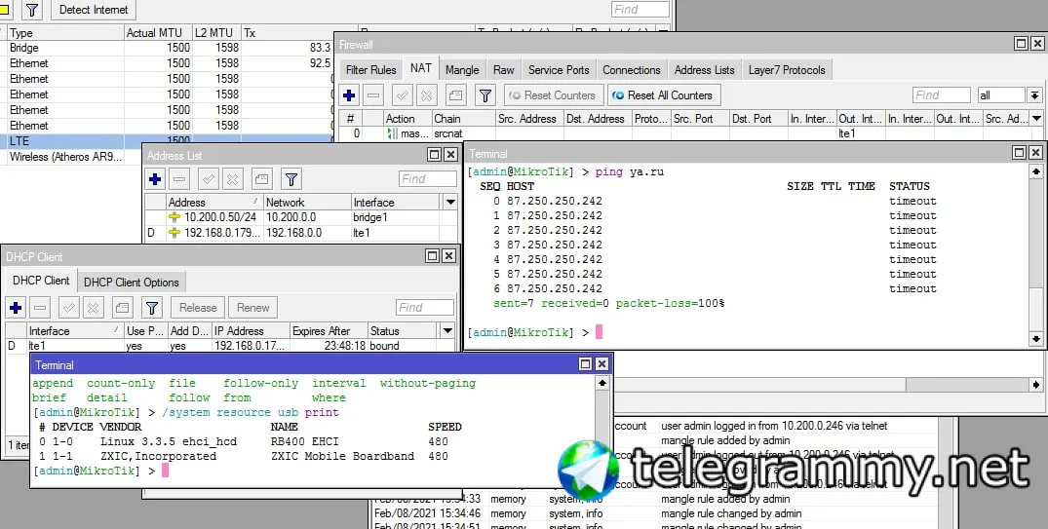This screenshot has width=1048, height=529.
Task: Focus Find field in DHCP Client
Action: pos(425,308)
